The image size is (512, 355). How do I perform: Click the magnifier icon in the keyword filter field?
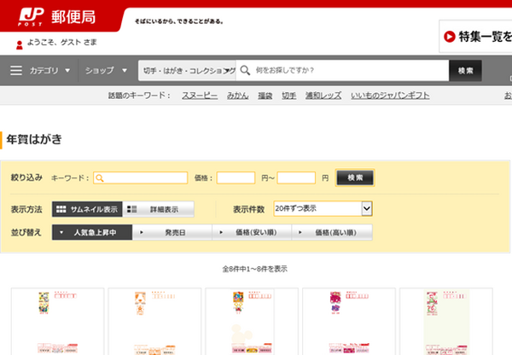(x=100, y=178)
